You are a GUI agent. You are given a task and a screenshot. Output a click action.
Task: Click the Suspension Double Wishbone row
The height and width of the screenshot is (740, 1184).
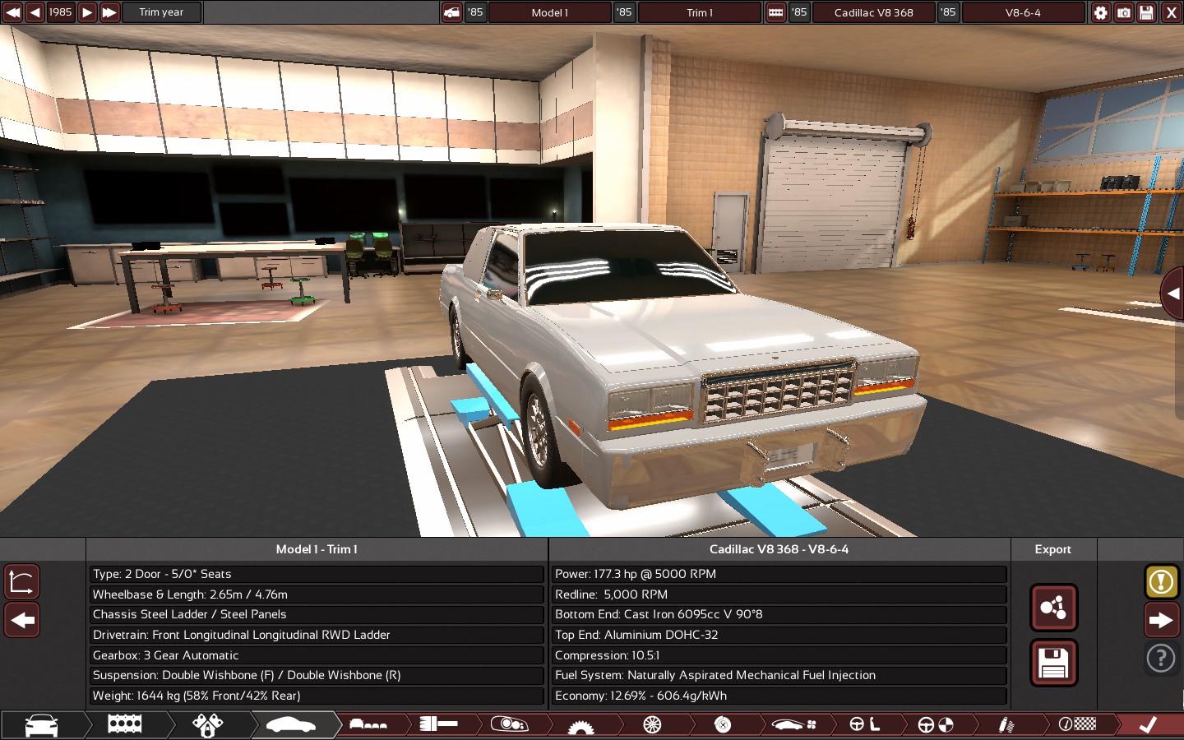coord(317,675)
